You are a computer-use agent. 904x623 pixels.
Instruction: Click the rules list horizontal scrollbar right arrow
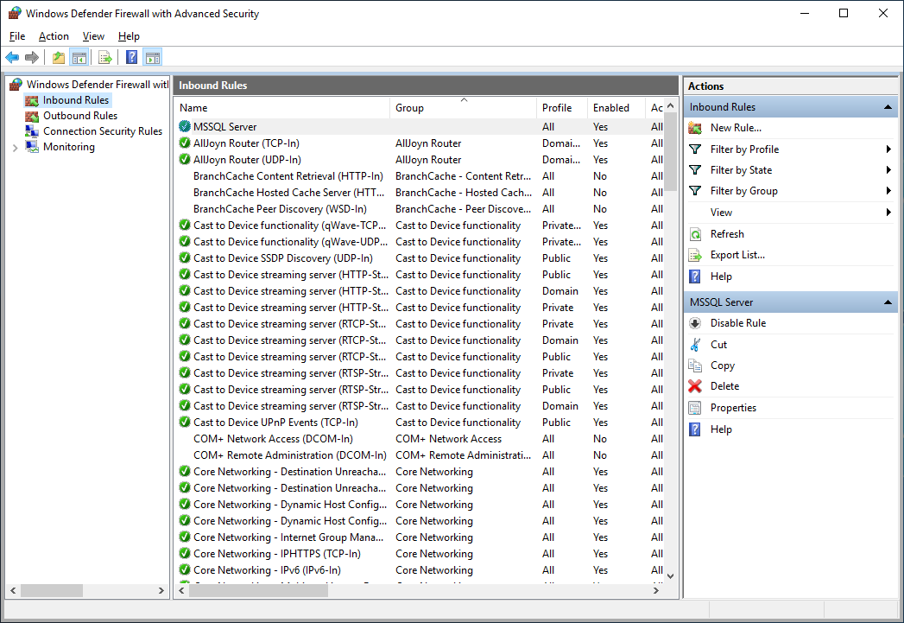655,591
